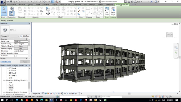Click the Edit Type button

click(x=25, y=36)
